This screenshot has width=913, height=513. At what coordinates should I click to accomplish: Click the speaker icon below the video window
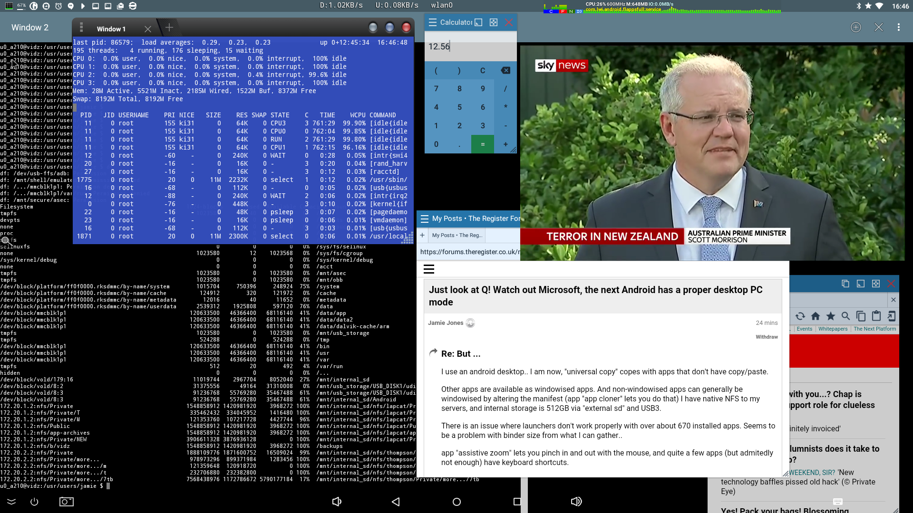tap(576, 502)
